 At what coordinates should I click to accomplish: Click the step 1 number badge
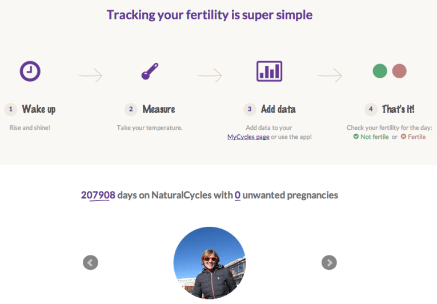[x=11, y=109]
